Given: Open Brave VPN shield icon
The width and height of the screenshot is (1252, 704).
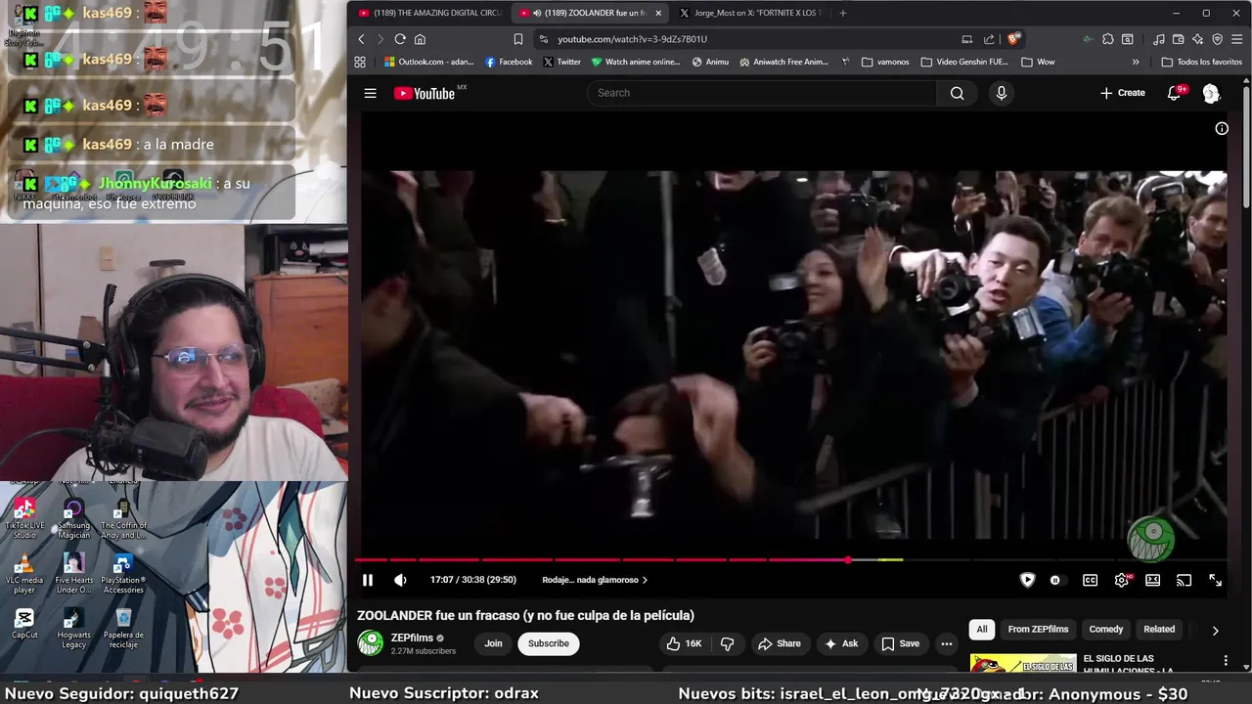Looking at the screenshot, I should (x=1217, y=39).
